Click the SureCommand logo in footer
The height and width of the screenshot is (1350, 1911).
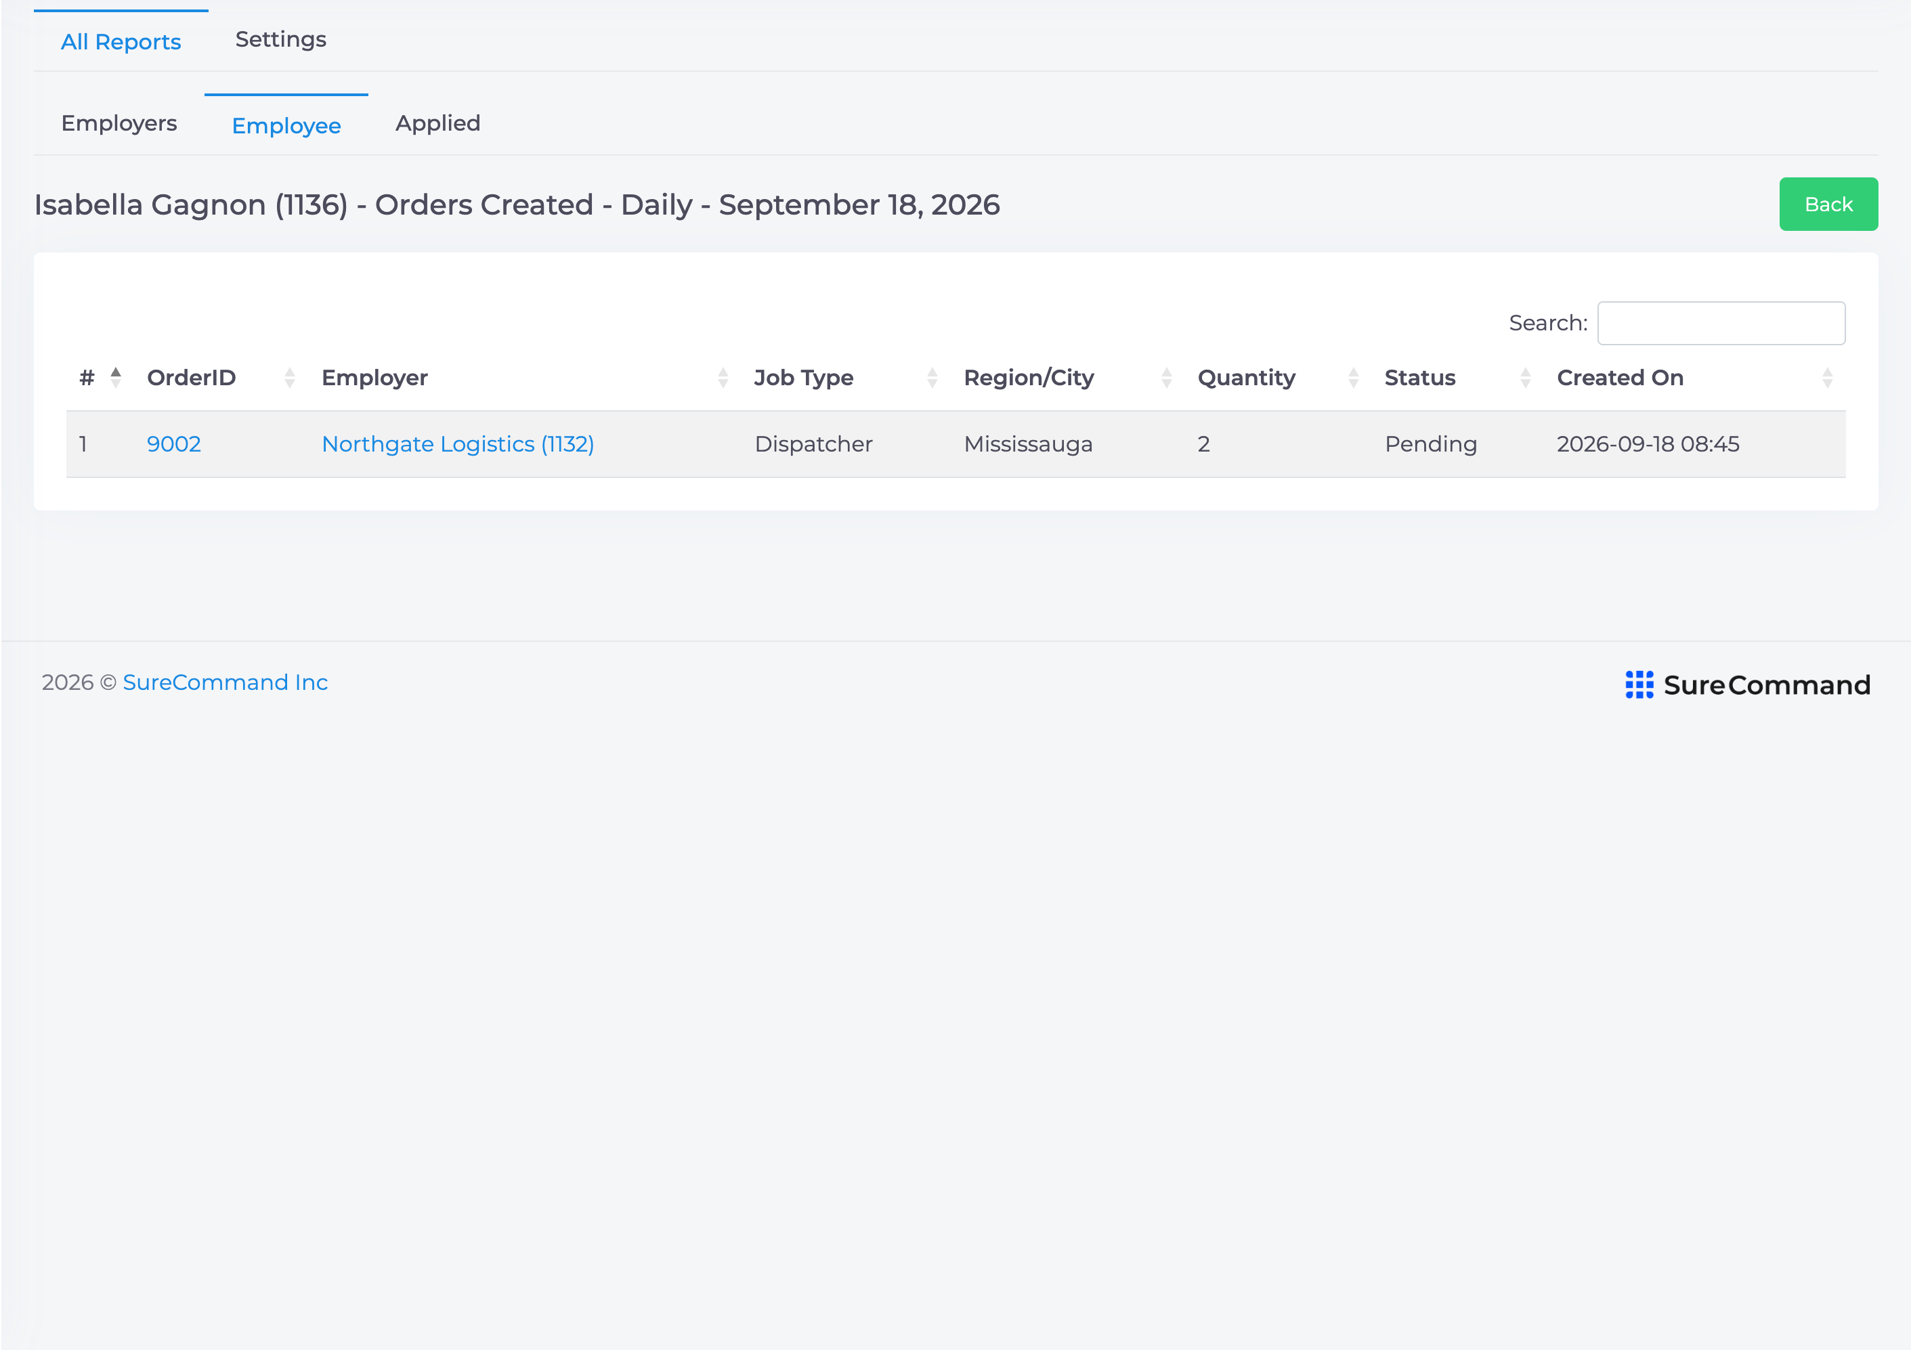1747,684
